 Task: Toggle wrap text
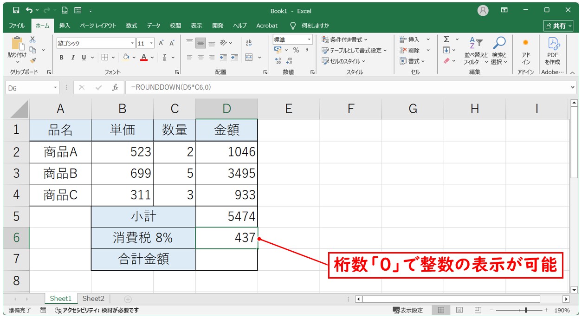pyautogui.click(x=249, y=43)
